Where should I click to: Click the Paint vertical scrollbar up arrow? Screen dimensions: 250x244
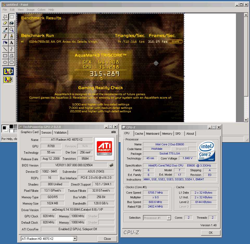pyautogui.click(x=246, y=15)
